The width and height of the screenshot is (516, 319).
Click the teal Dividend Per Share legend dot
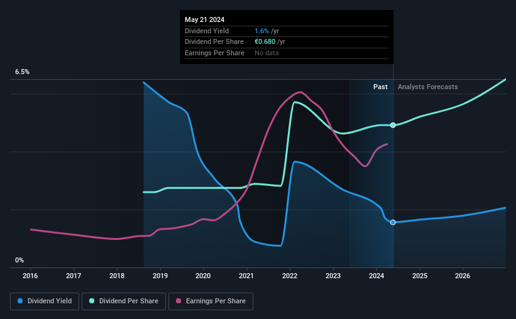92,301
